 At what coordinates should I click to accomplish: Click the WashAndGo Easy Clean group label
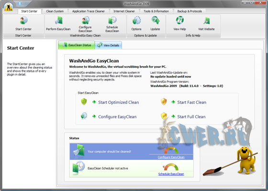pos(85,35)
